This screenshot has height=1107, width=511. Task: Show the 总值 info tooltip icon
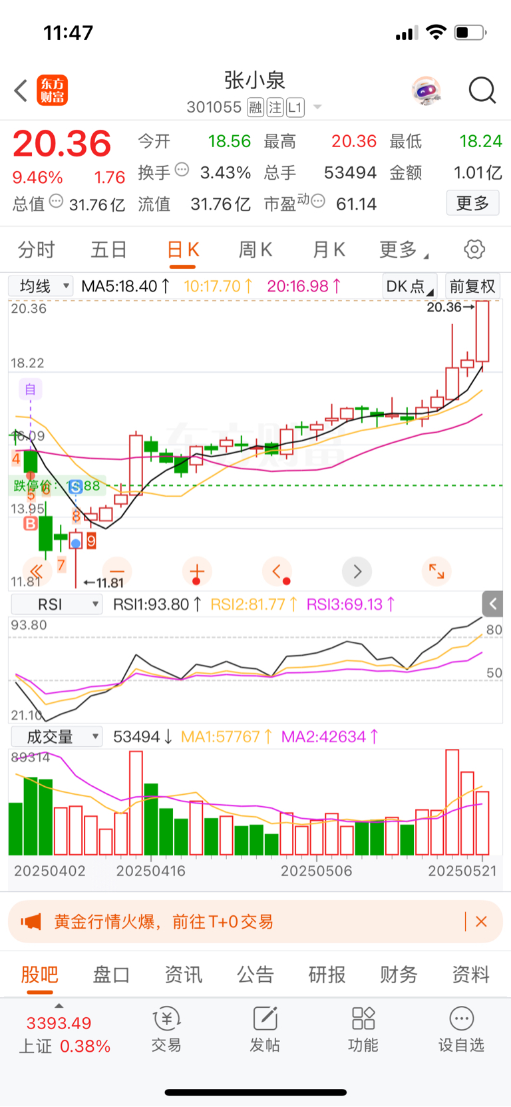(x=56, y=201)
